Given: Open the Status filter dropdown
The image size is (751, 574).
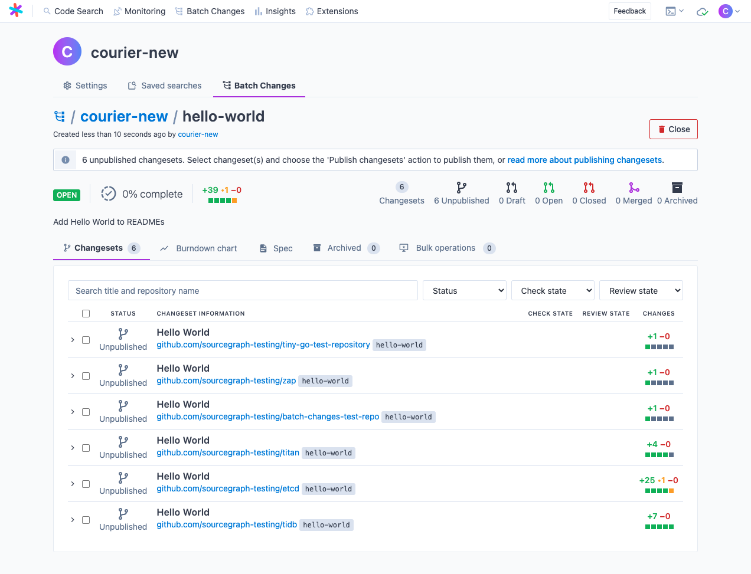Looking at the screenshot, I should (x=464, y=290).
